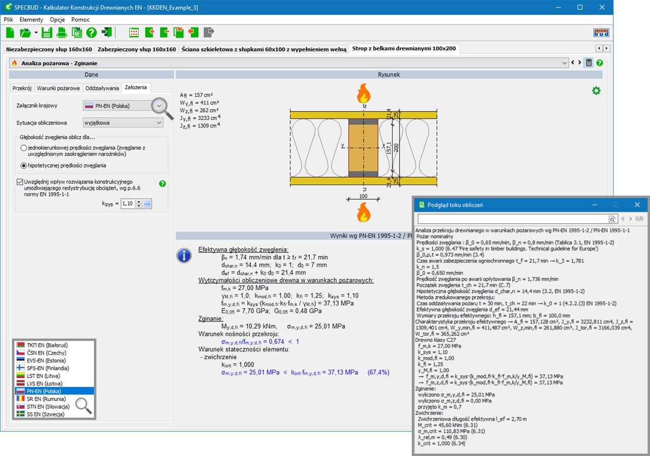The image size is (650, 456).
Task: Click the add element icon with plus
Action: 149,33
